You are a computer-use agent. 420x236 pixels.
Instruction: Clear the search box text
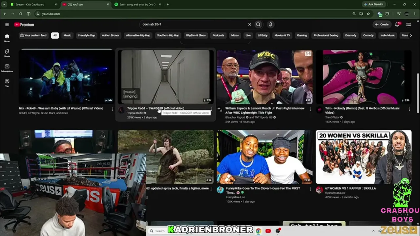click(249, 24)
